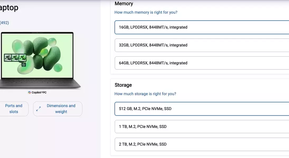Click the Storage section heading
Viewport: 289px width, 158px height.
point(123,85)
